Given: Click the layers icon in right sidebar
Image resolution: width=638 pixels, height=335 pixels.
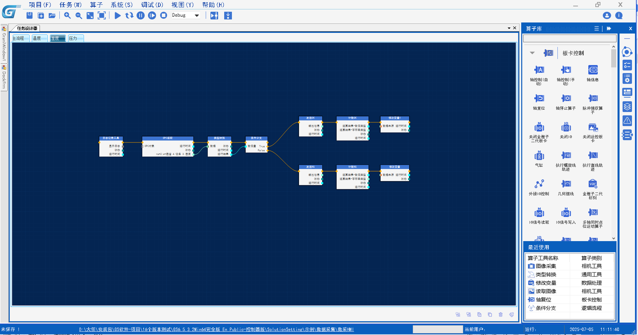Looking at the screenshot, I should (x=627, y=107).
